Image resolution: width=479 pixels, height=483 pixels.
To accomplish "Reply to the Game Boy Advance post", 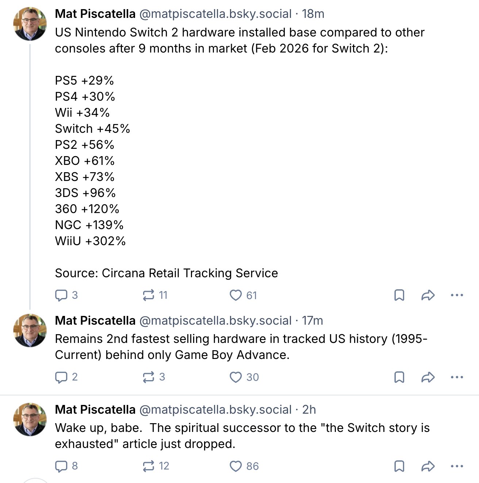I will (66, 377).
